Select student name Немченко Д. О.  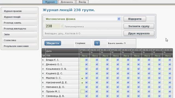click(55, 87)
